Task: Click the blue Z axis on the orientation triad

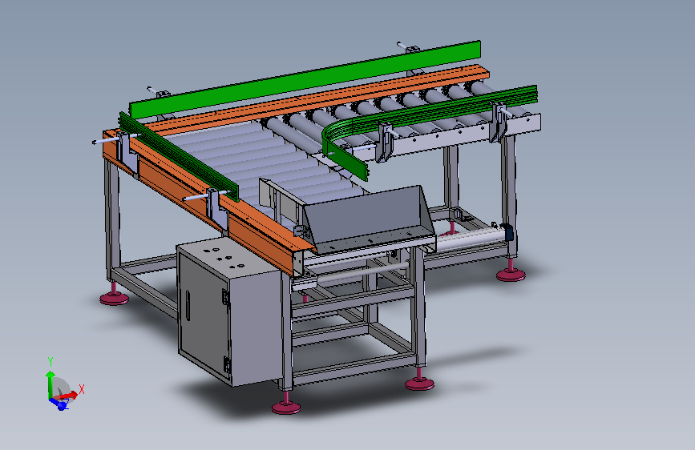Action: 59,404
